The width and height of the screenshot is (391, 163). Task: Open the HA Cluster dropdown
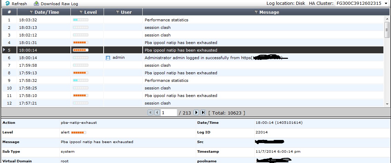tap(386, 3)
